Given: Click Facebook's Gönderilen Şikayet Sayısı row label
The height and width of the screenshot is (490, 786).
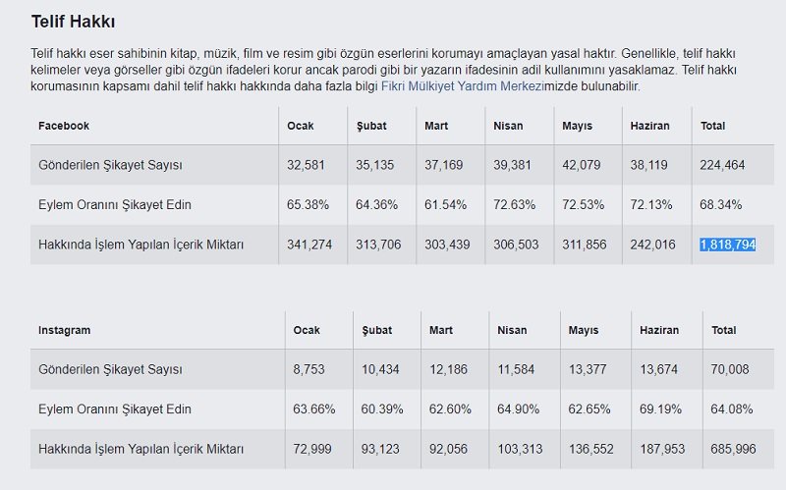Looking at the screenshot, I should click(x=110, y=165).
